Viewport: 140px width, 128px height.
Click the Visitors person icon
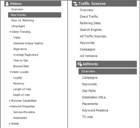tap(7, 4)
